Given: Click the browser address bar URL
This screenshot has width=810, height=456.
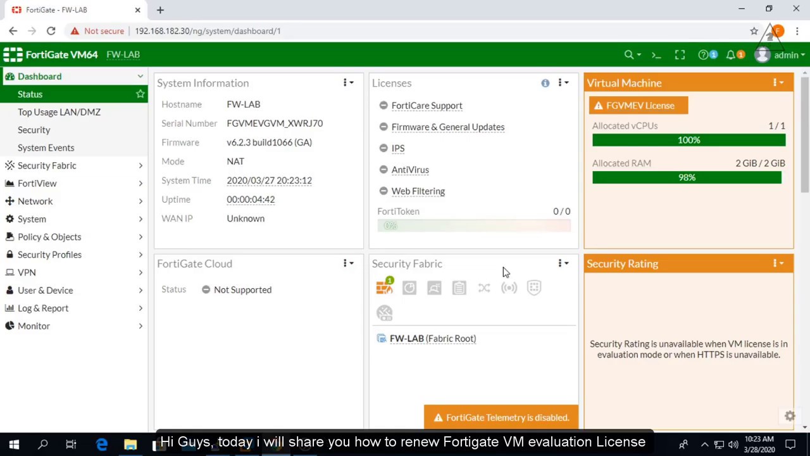Looking at the screenshot, I should pos(208,31).
